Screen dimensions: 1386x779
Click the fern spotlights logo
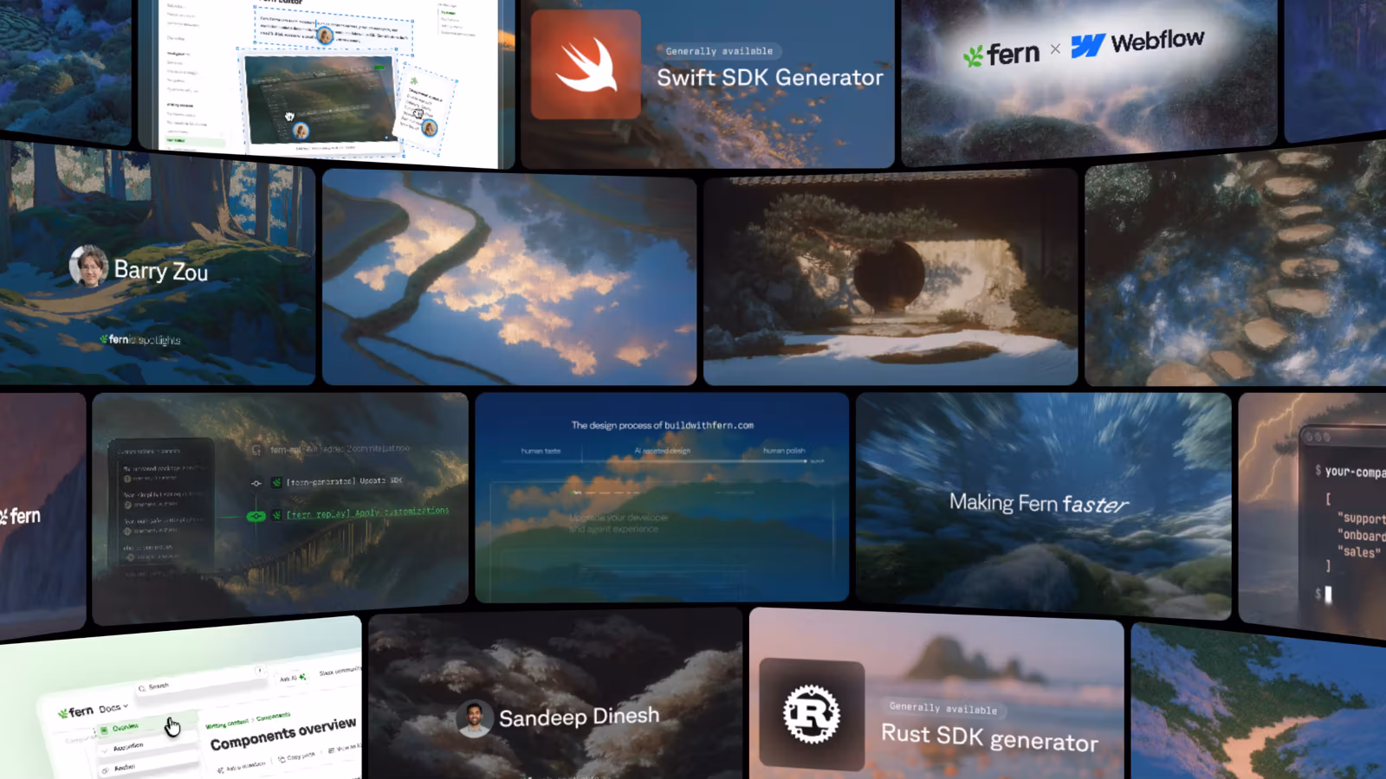[x=139, y=339]
